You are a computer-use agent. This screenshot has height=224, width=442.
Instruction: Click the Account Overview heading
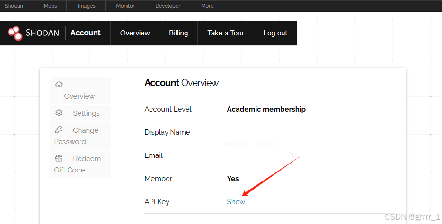[x=182, y=83]
